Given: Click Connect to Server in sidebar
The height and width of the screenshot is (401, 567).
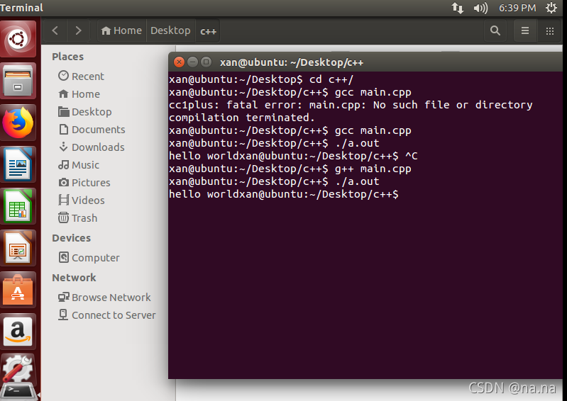Looking at the screenshot, I should [x=107, y=315].
